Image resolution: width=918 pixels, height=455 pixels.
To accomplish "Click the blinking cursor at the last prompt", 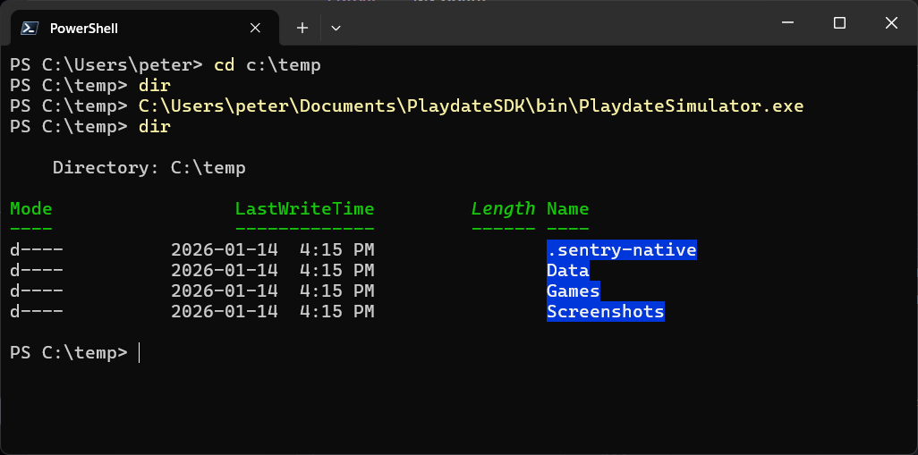I will click(x=140, y=353).
